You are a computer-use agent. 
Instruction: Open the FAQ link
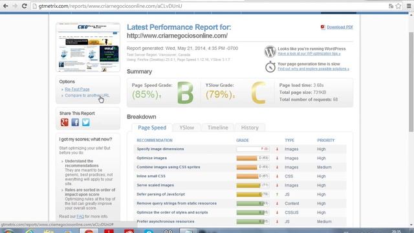[x=80, y=216]
